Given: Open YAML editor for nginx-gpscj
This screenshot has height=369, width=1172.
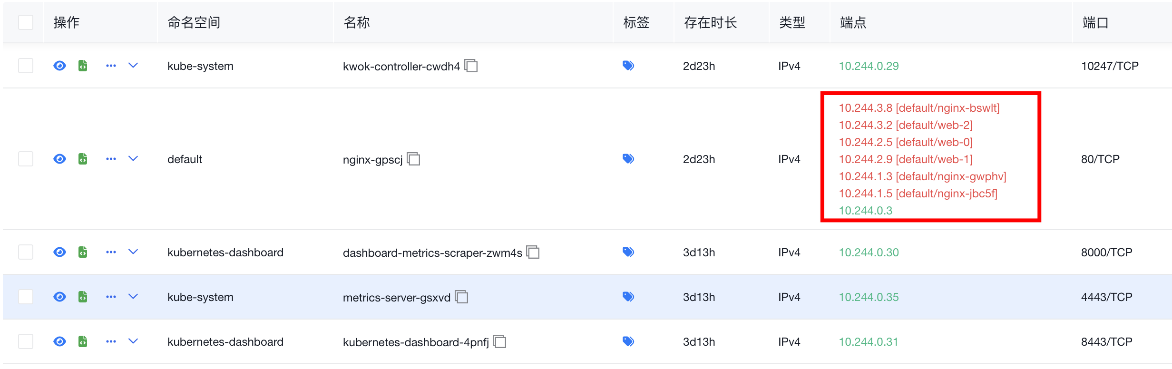Looking at the screenshot, I should click(x=83, y=159).
